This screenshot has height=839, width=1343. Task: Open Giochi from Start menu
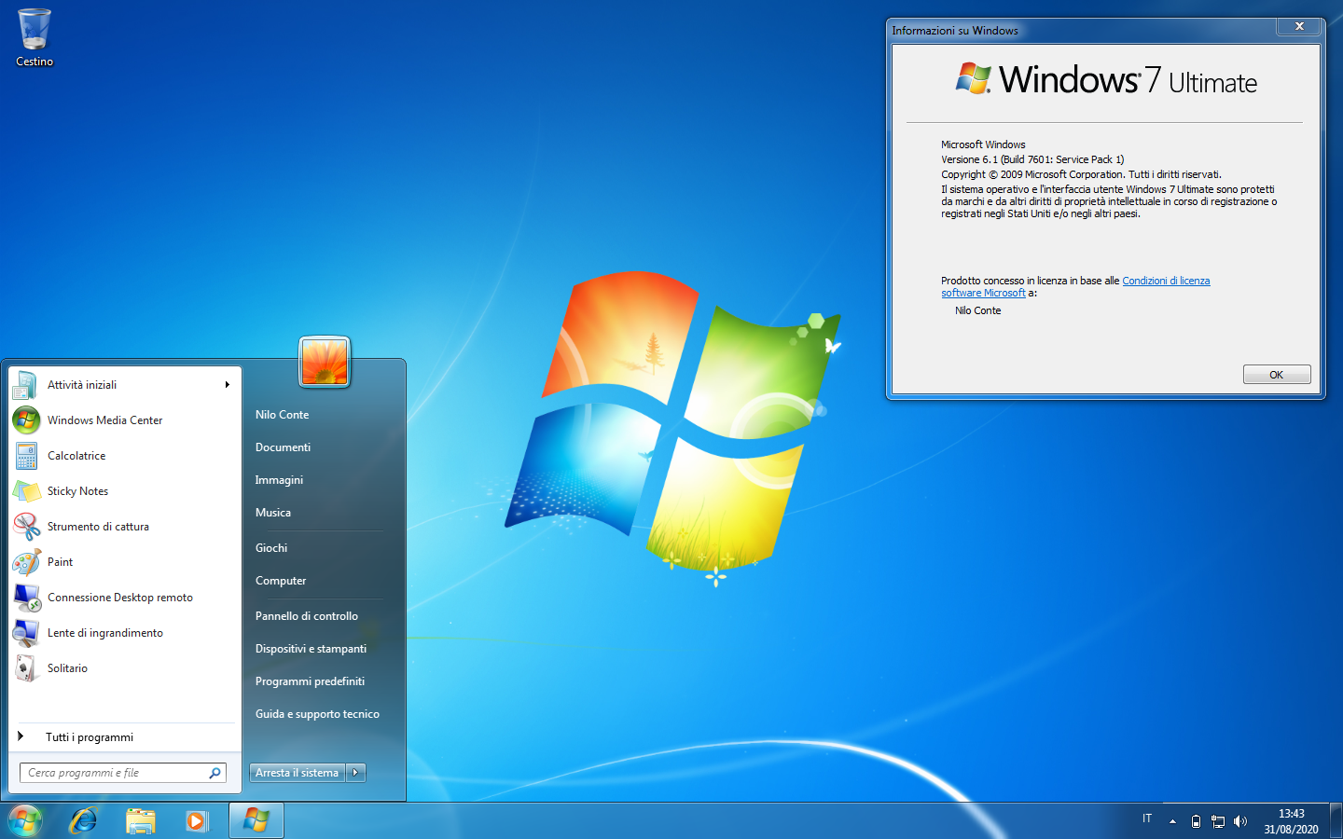(271, 548)
